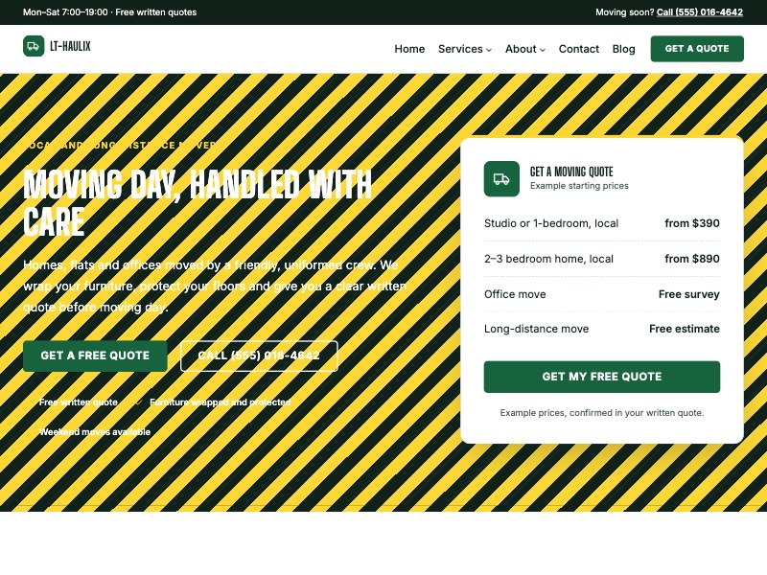The height and width of the screenshot is (575, 767).
Task: Click the 'from $390' price
Action: 692,223
